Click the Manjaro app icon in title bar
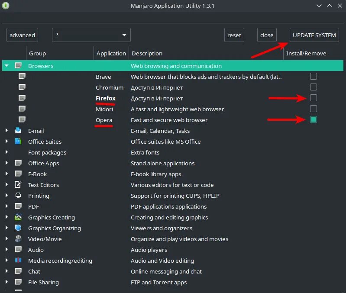This screenshot has height=293, width=346. 6,5
